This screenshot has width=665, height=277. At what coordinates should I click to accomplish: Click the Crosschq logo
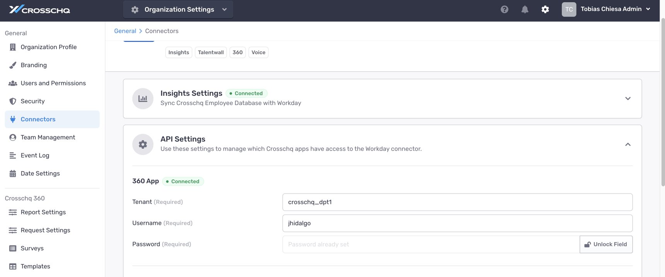pyautogui.click(x=39, y=9)
